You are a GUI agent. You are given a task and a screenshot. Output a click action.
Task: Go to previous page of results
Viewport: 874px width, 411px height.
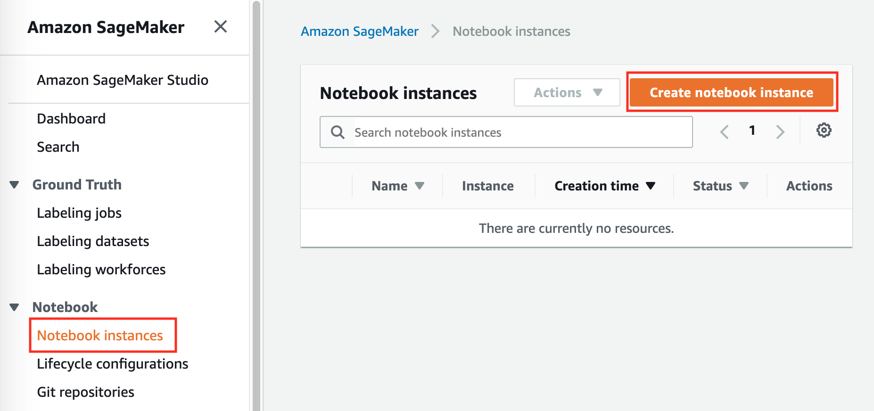pyautogui.click(x=725, y=132)
